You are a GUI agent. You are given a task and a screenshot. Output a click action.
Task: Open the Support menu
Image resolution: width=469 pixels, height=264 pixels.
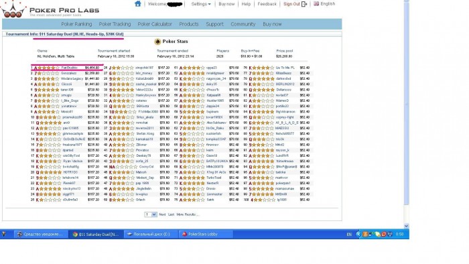pyautogui.click(x=214, y=24)
